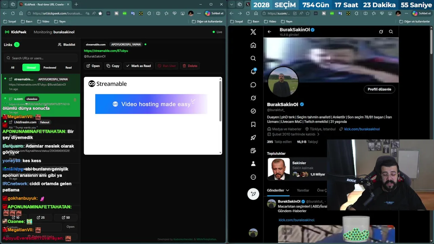Image resolution: width=434 pixels, height=244 pixels.
Task: Click favorite star in KickPeek address bar
Action: 100,13
